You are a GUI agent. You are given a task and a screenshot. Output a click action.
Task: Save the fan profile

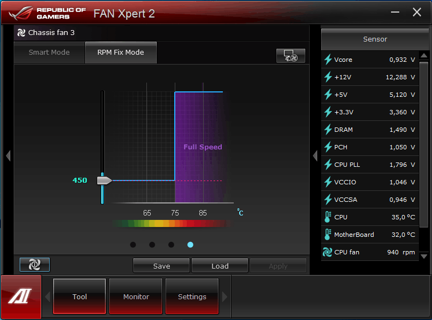pyautogui.click(x=162, y=266)
